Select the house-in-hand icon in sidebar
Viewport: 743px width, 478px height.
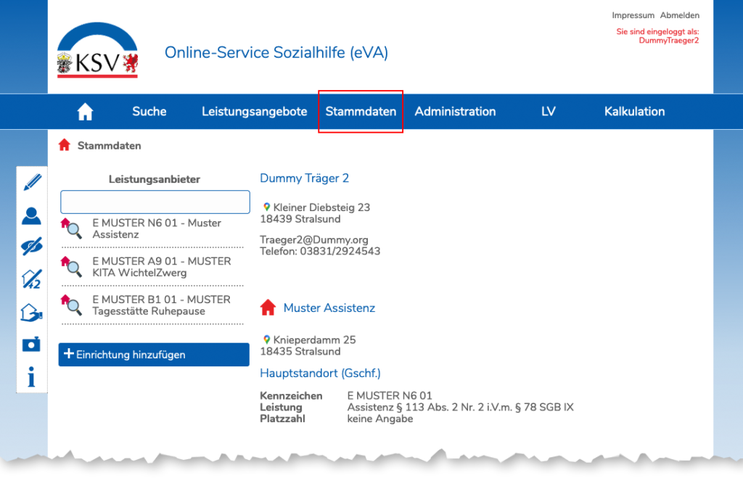[32, 312]
